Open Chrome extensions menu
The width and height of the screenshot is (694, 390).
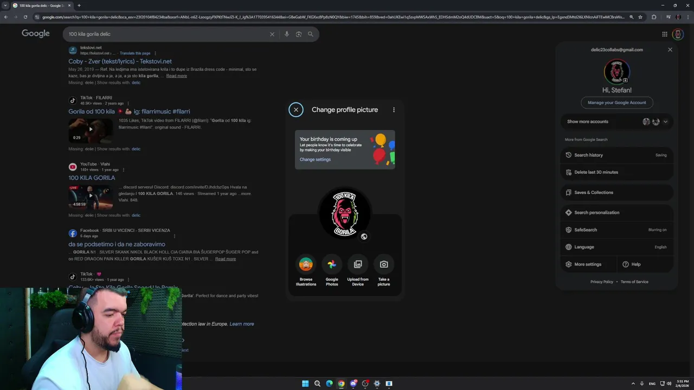(654, 17)
